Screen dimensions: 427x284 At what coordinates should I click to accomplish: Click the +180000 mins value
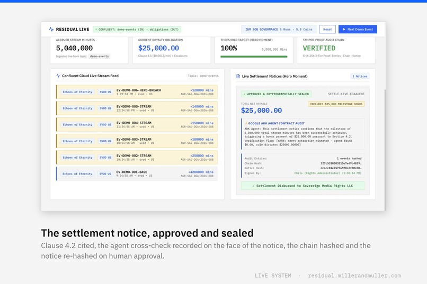pos(202,140)
